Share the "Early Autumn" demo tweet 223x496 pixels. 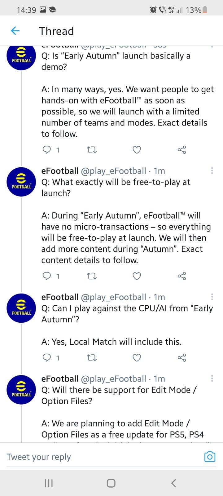182,150
